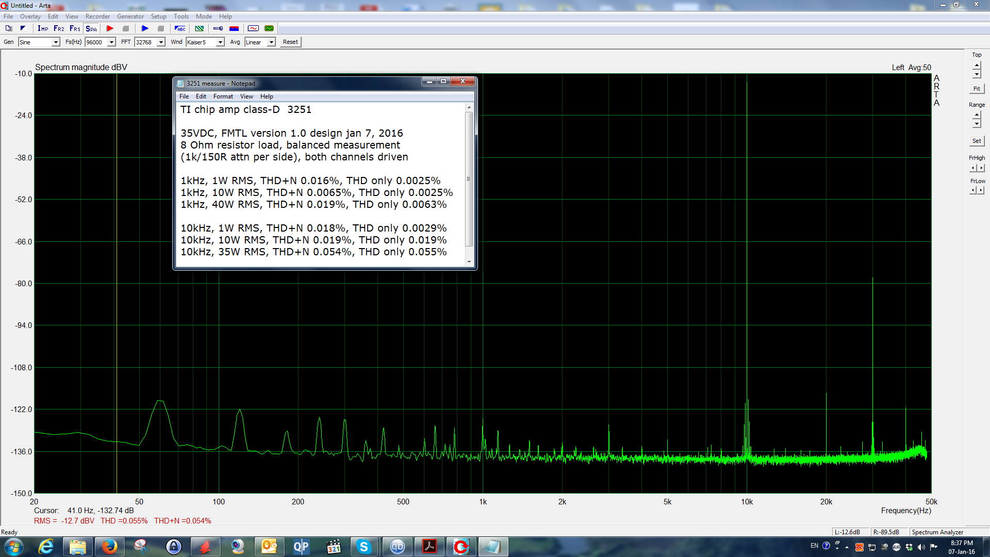Screen dimensions: 990x557
Task: Increase the Range with up arrow
Action: [x=977, y=115]
